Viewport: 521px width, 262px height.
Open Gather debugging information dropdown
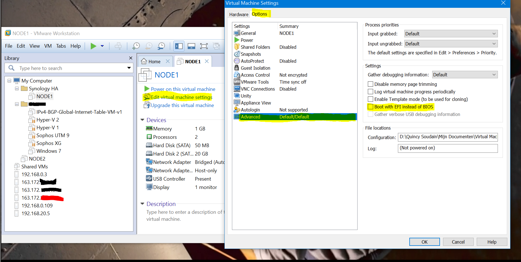click(x=465, y=75)
